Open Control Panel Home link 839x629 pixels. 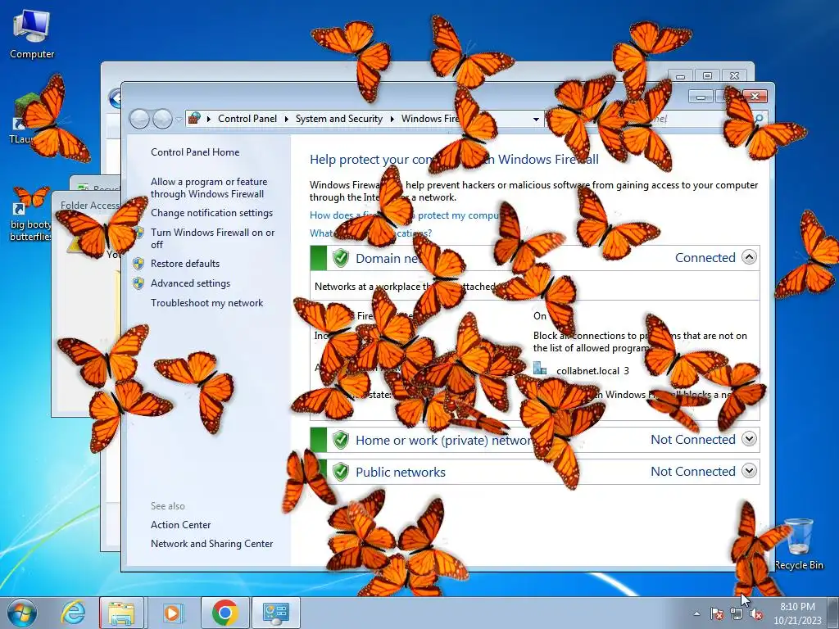point(195,152)
